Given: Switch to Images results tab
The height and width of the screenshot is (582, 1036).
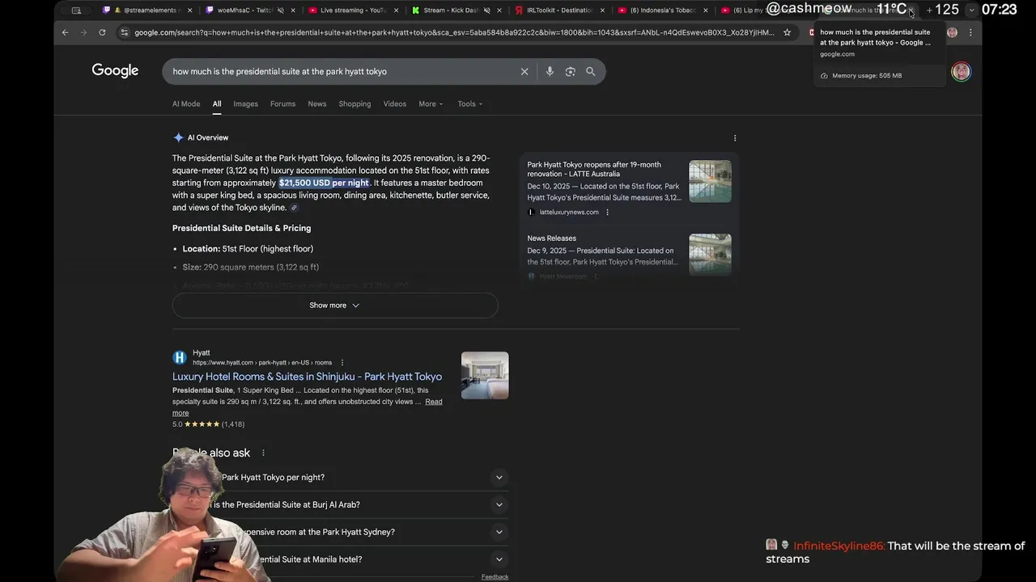Looking at the screenshot, I should (x=245, y=103).
